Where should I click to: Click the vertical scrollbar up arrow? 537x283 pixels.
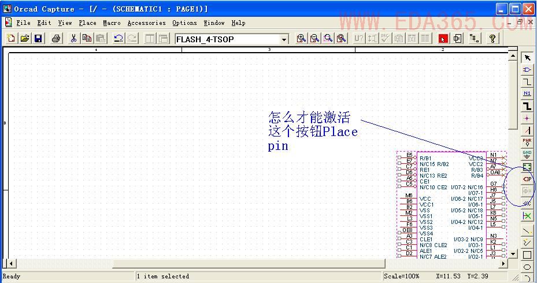[513, 56]
